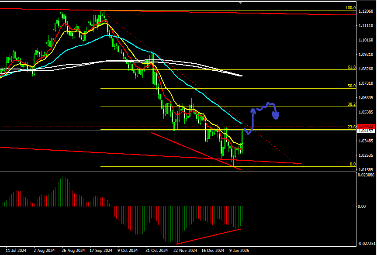Select the 1.11110 price axis label

pyautogui.click(x=367, y=25)
